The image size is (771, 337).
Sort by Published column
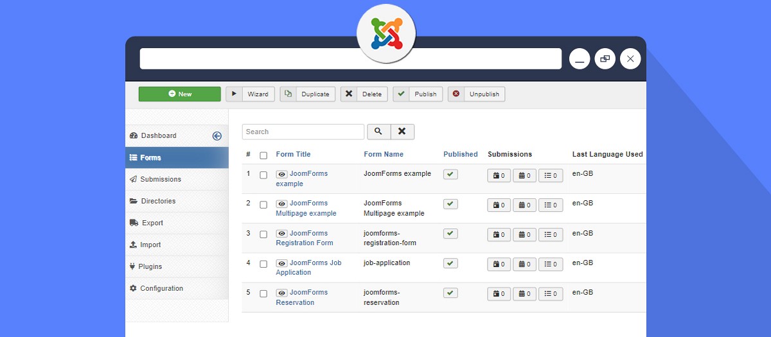click(x=461, y=154)
